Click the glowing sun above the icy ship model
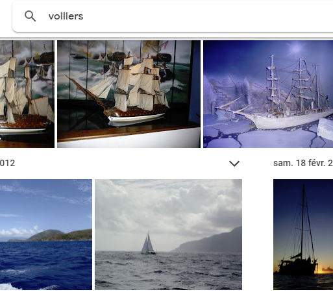Viewport: 333px width, 296px height. 296,48
